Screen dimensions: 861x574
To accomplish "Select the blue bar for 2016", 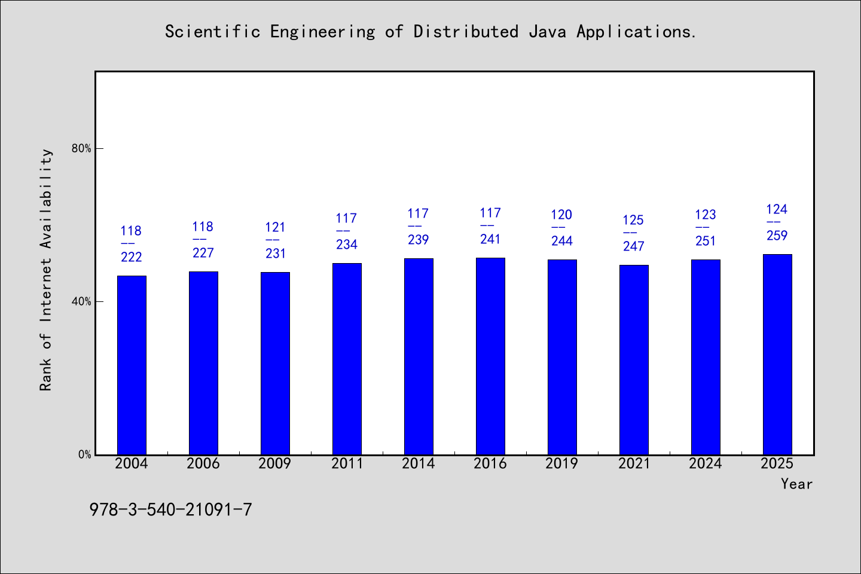I will click(x=490, y=356).
